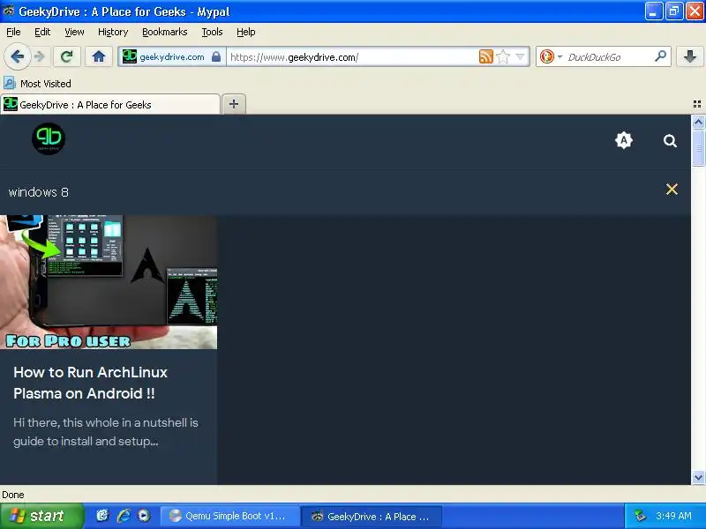This screenshot has height=529, width=706.
Task: Go back with the browser Back arrow
Action: (x=17, y=56)
